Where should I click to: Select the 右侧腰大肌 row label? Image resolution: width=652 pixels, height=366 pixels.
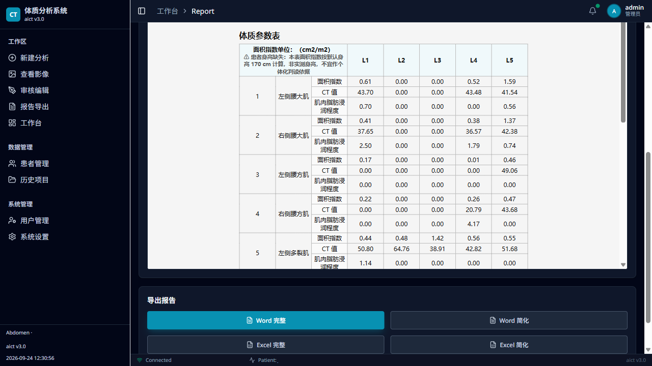click(293, 136)
